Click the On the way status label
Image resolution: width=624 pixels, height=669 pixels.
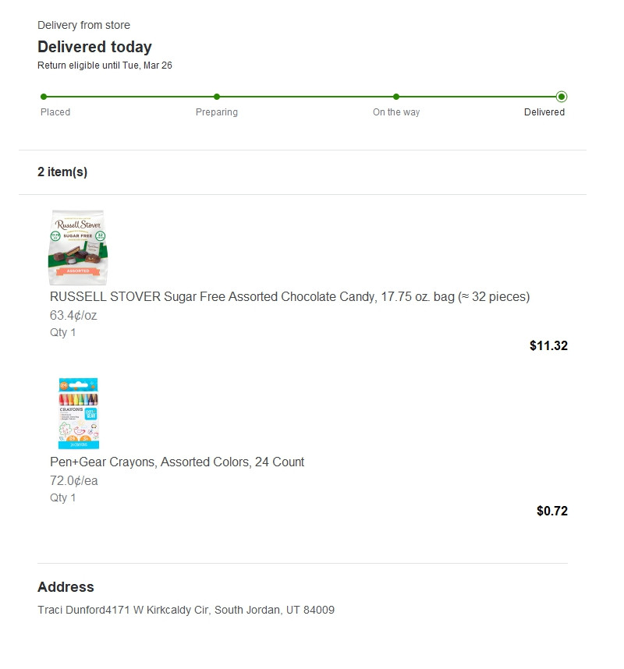(396, 112)
